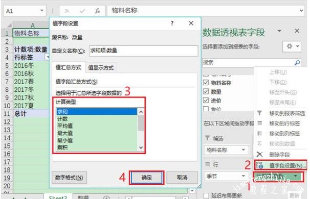Select the 计数项:数量 cell
This screenshot has width=310, height=199.
coord(31,49)
